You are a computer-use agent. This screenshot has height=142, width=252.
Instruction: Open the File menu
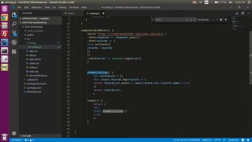click(x=19, y=7)
